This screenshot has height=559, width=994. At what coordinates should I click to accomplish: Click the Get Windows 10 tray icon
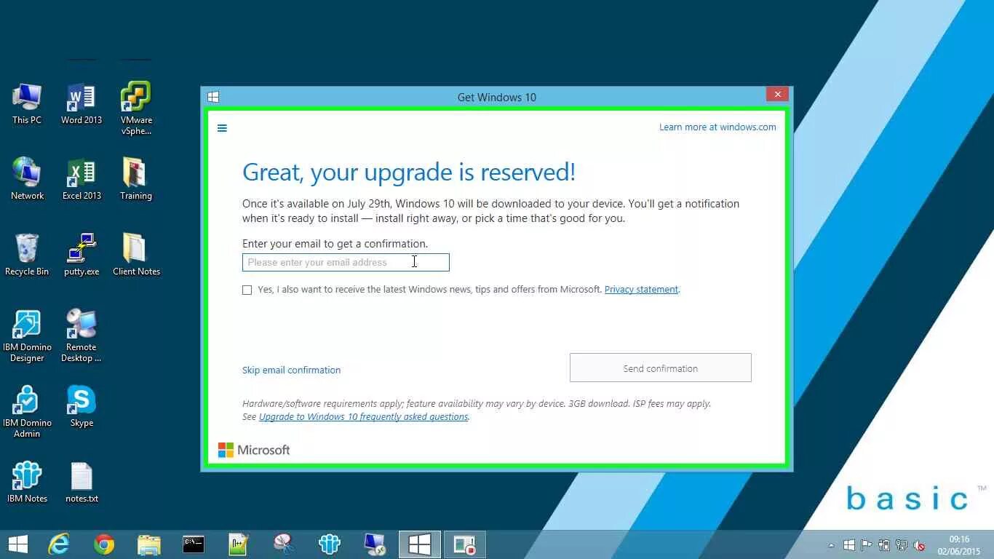tap(848, 545)
